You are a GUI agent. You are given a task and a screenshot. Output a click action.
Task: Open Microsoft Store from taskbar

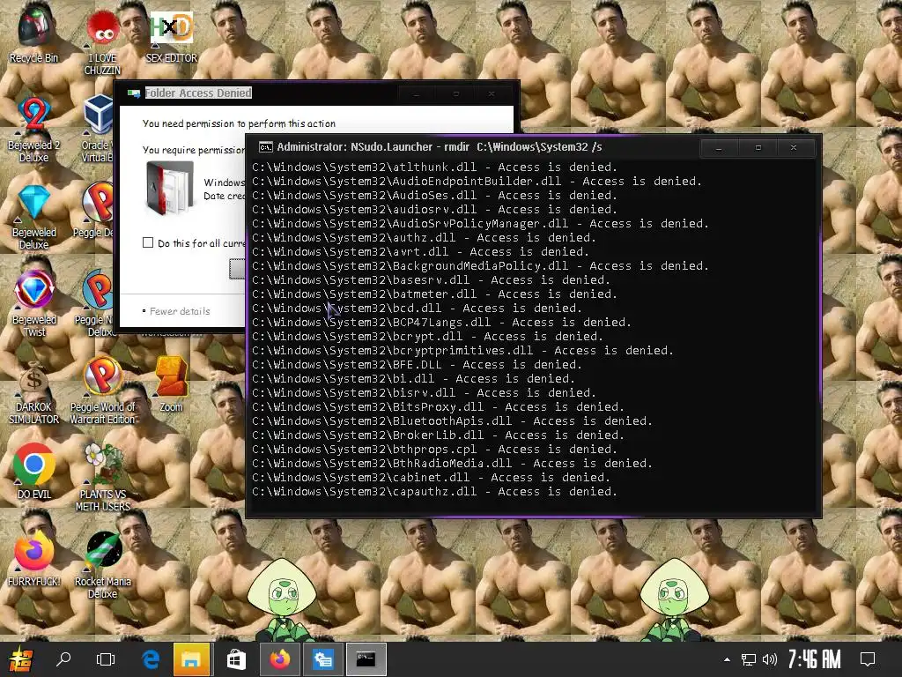coord(236,659)
